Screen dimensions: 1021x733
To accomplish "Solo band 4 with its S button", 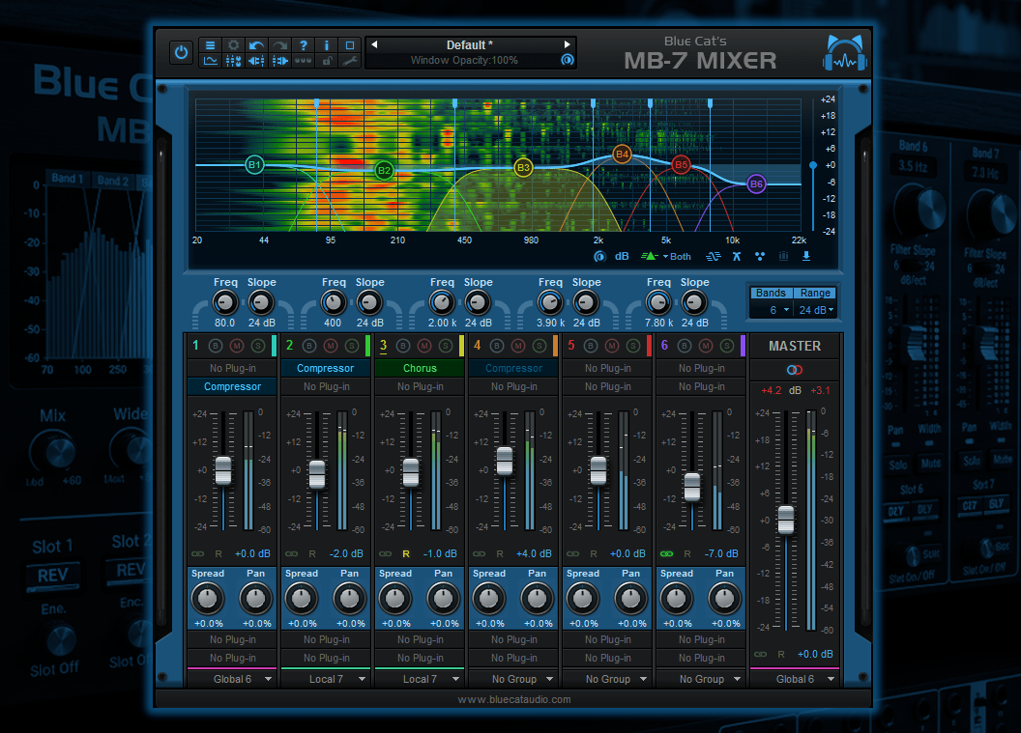I will click(540, 346).
